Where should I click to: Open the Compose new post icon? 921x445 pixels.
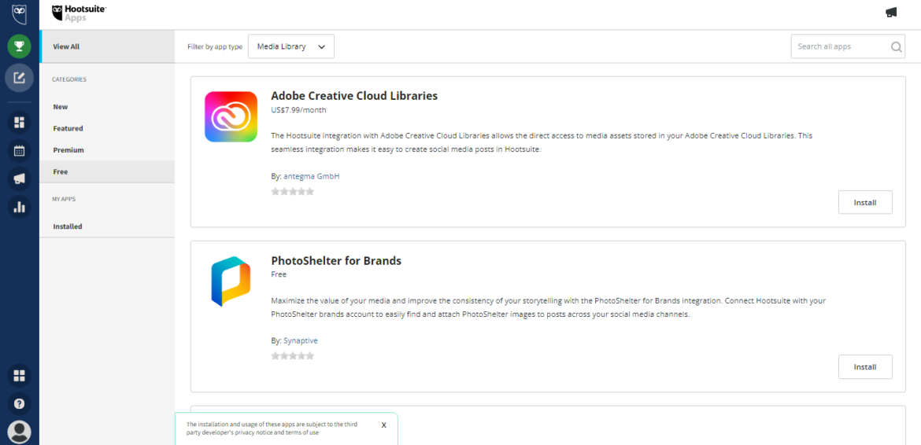click(x=19, y=78)
